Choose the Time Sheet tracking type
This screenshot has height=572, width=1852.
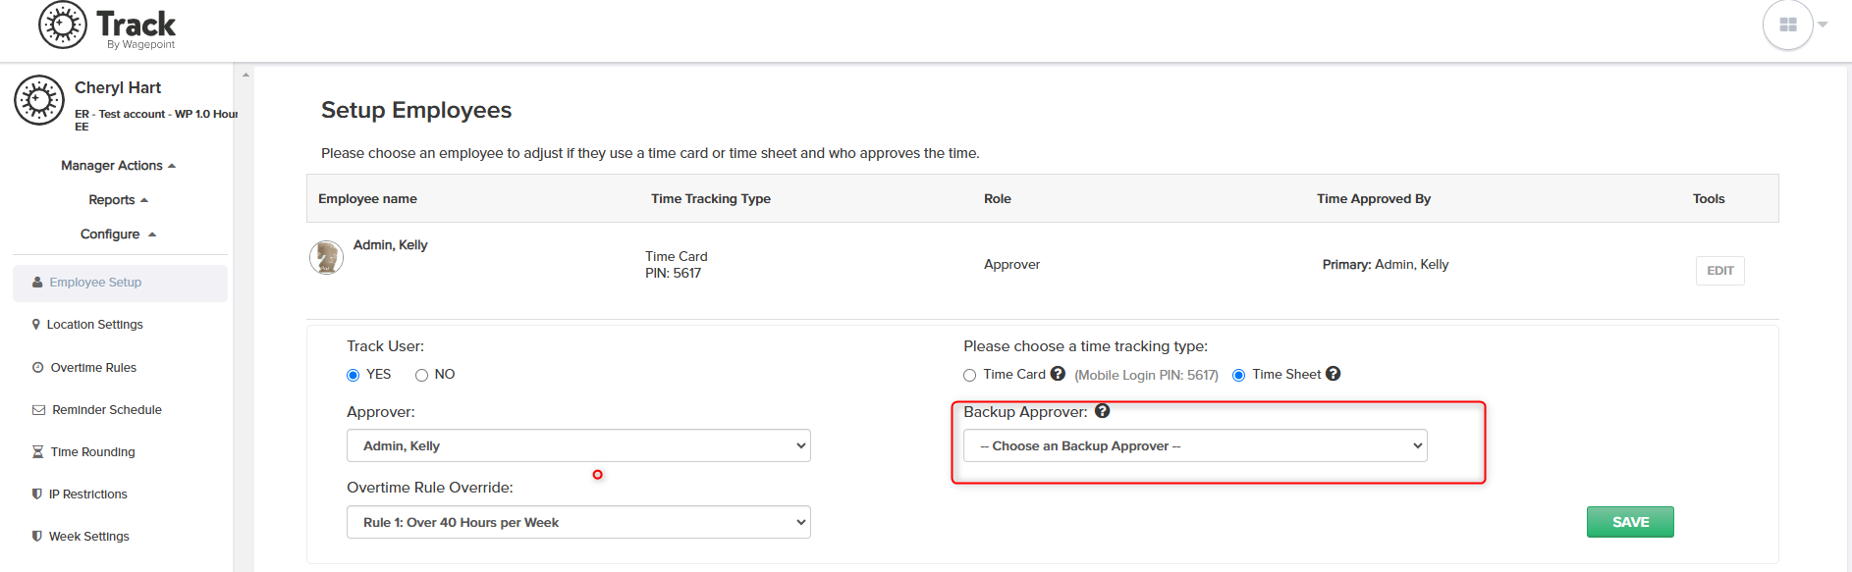1239,375
